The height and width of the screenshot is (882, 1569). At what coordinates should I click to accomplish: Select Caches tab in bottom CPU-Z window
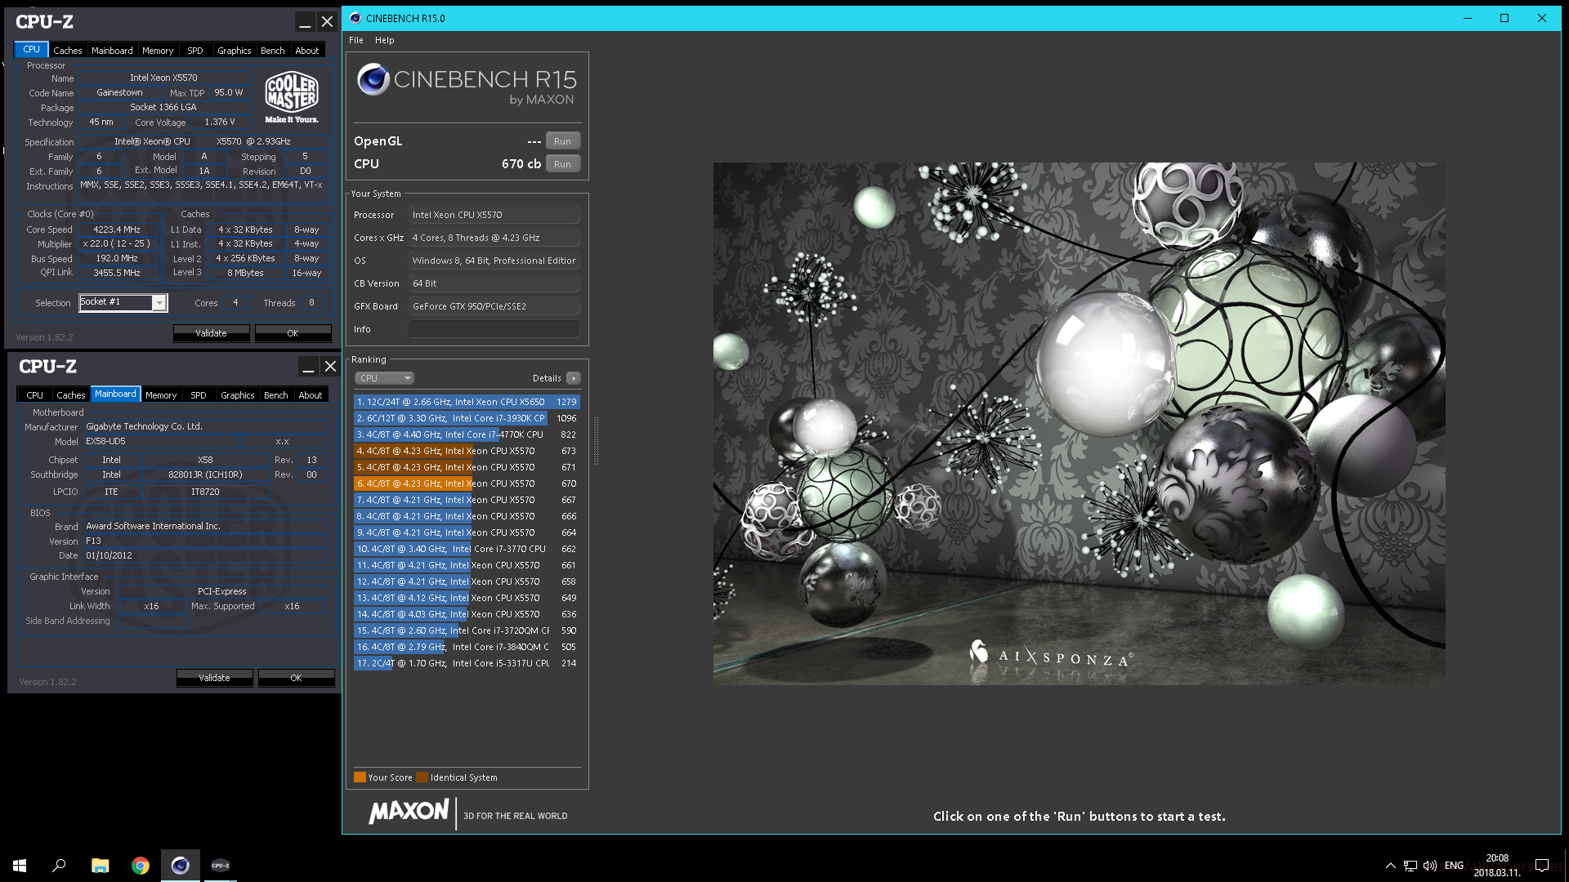[x=71, y=395]
